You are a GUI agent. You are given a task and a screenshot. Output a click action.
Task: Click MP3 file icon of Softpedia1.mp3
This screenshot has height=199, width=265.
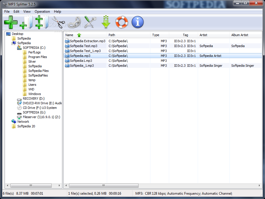(x=67, y=61)
